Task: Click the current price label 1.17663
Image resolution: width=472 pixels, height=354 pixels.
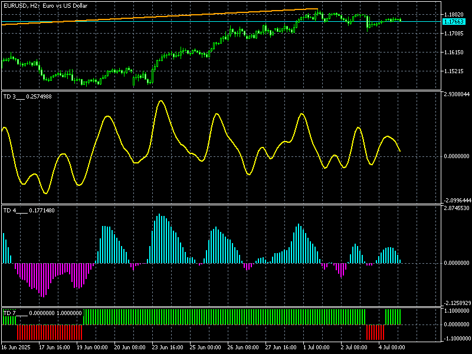Action: pyautogui.click(x=454, y=22)
